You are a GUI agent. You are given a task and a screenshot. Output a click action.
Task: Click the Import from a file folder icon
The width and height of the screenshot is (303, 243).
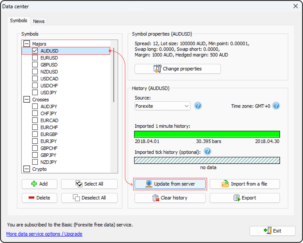click(225, 184)
